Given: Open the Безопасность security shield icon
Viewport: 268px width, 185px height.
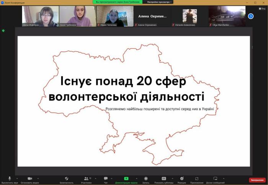Looking at the screenshot, I should [67, 179].
